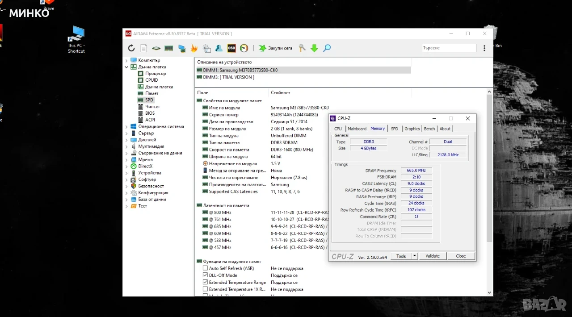The width and height of the screenshot is (572, 317).
Task: Toggle the DLL-Off Mode checkbox
Action: (205, 275)
